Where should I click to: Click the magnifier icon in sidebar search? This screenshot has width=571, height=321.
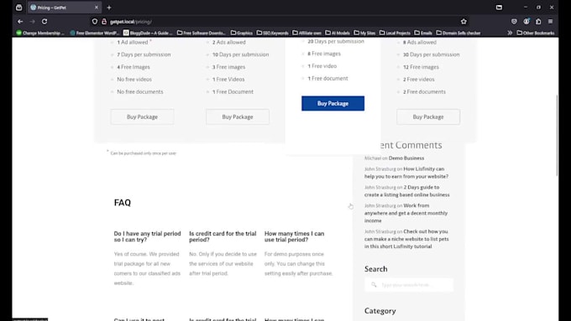[374, 285]
